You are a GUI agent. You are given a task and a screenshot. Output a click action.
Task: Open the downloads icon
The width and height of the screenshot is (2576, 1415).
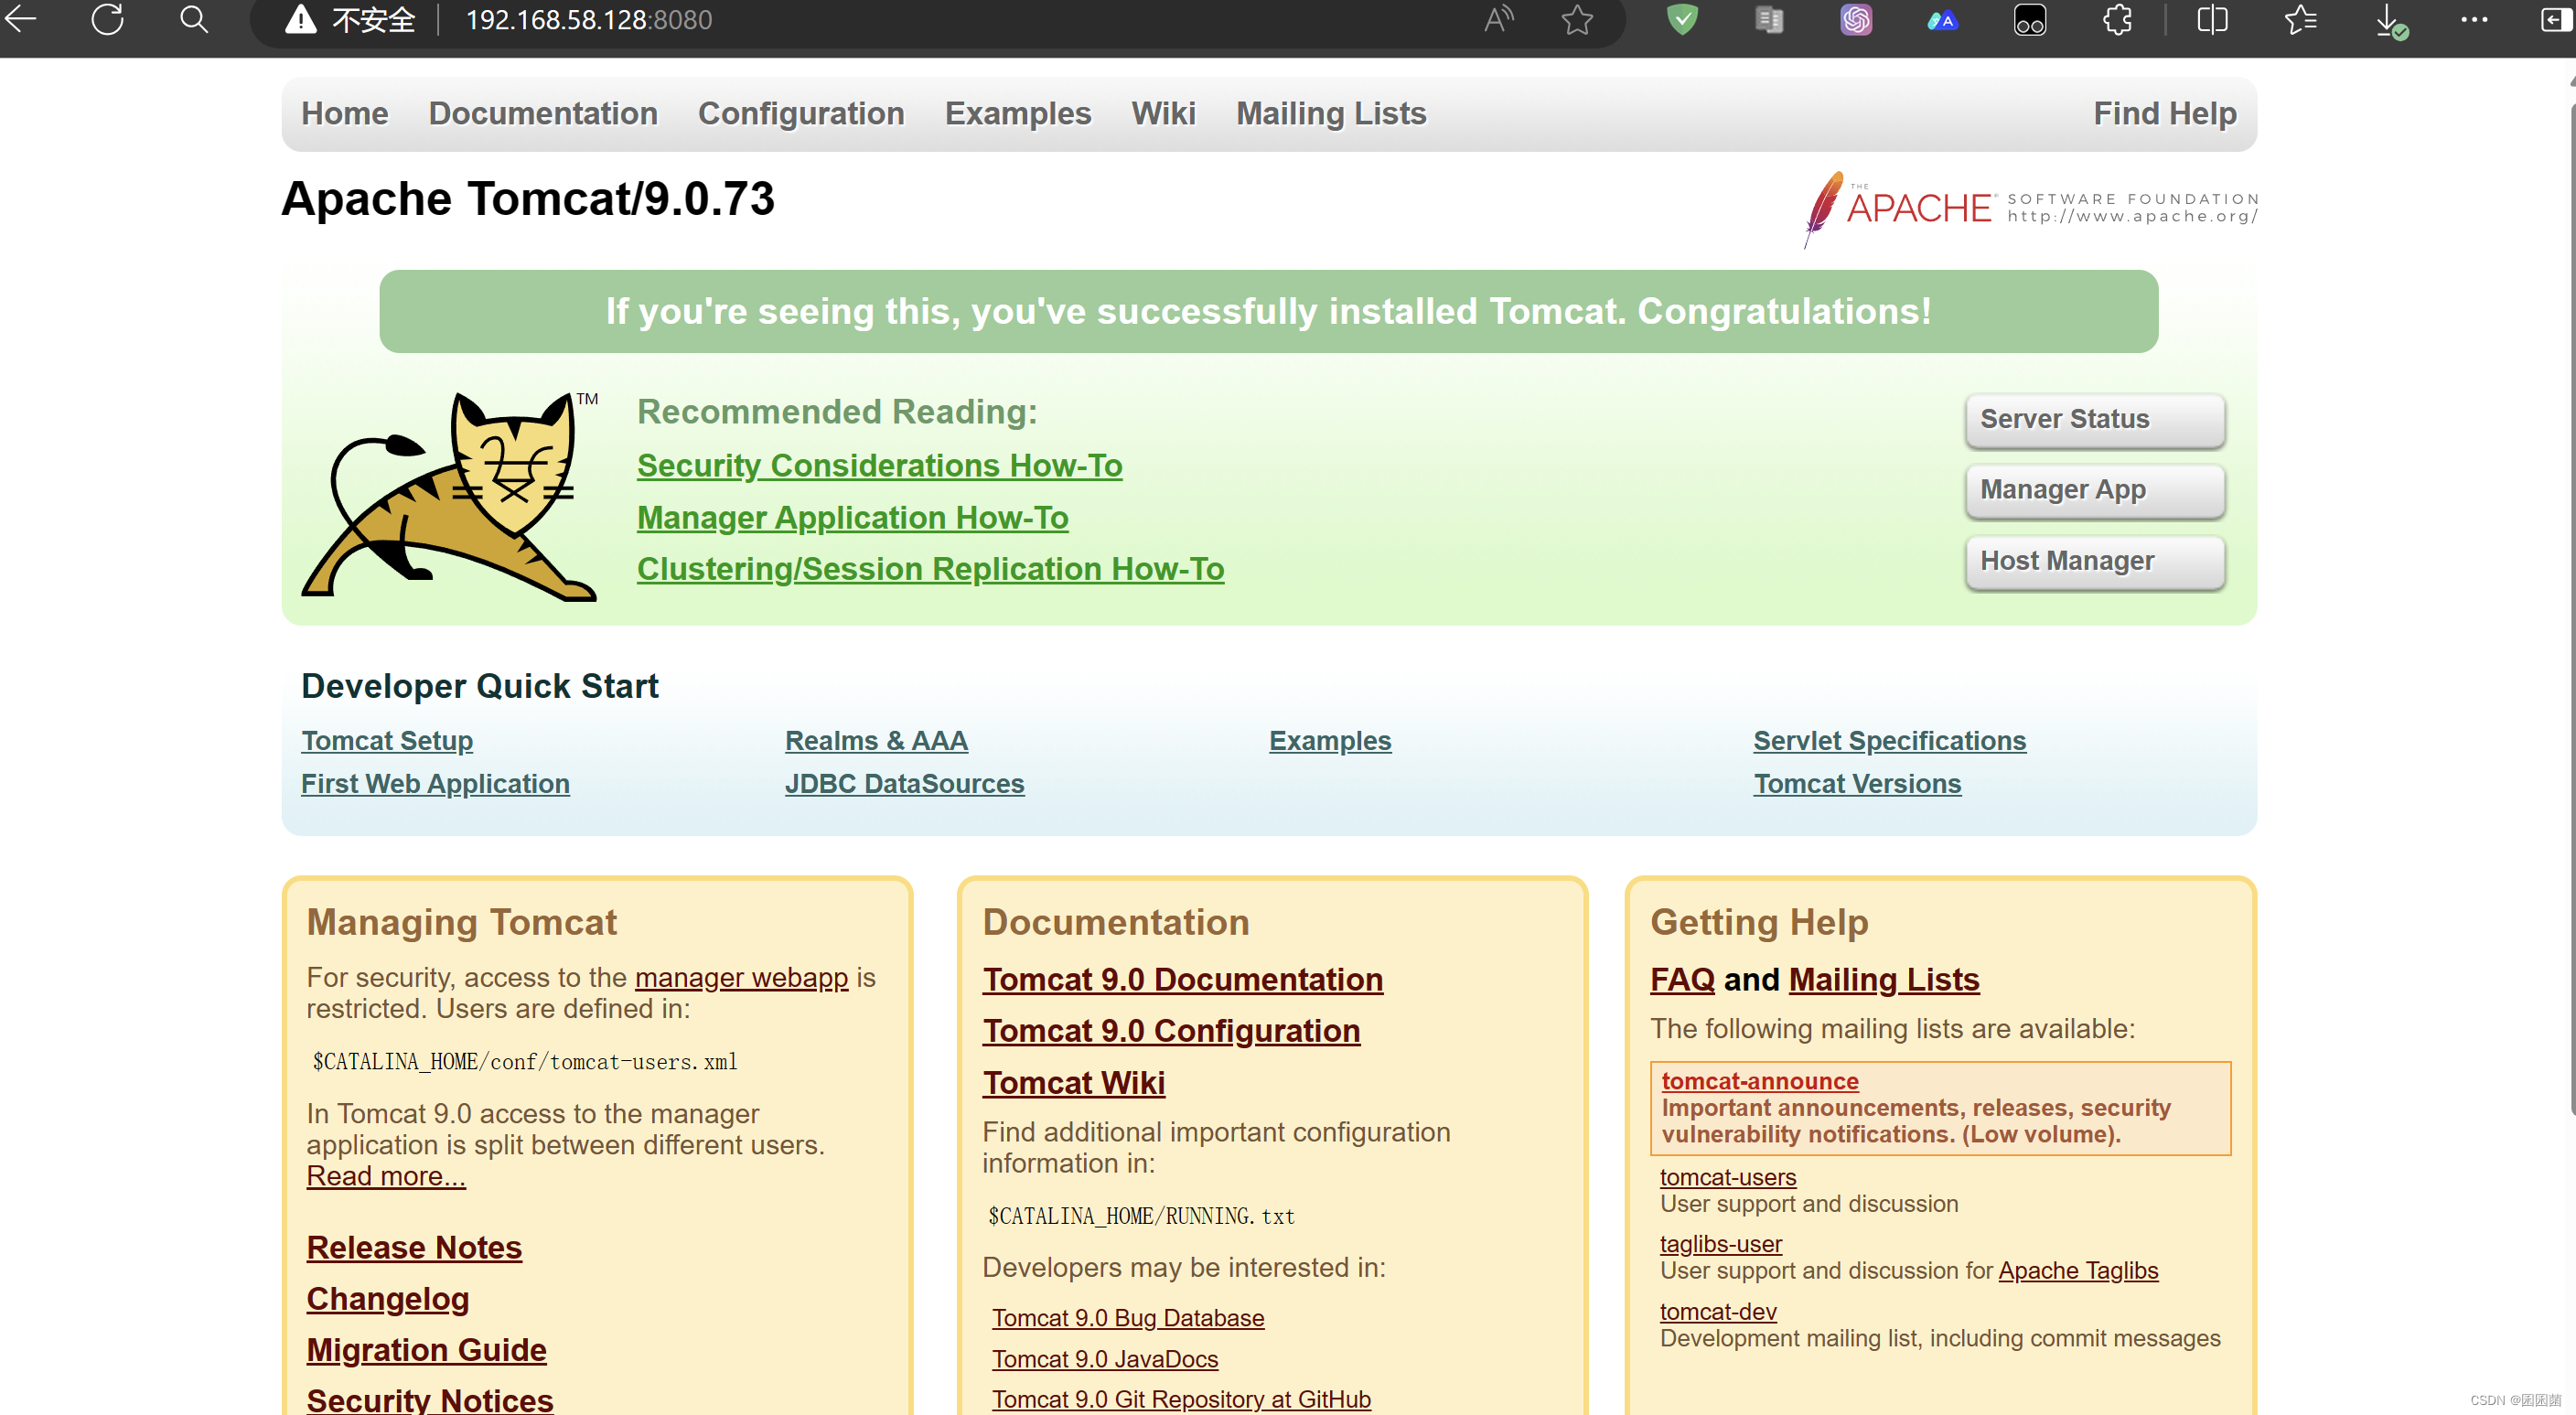2390,21
